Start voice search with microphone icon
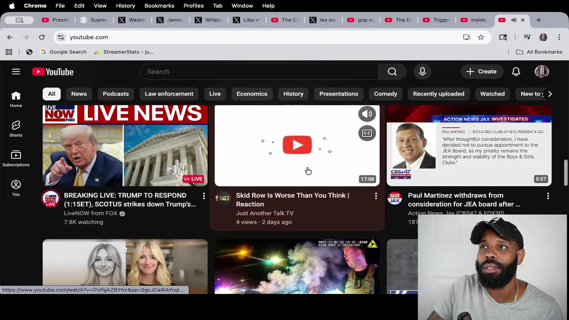The height and width of the screenshot is (320, 569). (422, 72)
